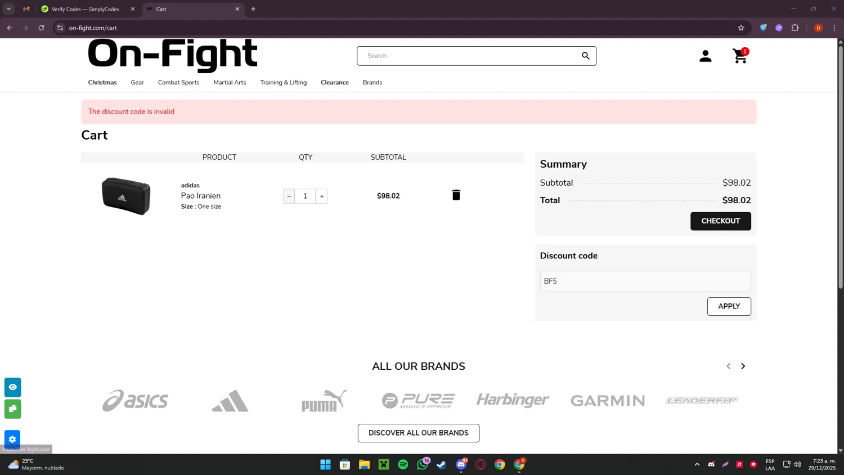Viewport: 844px width, 475px height.
Task: Open the Harbinger brand logo
Action: pos(513,400)
